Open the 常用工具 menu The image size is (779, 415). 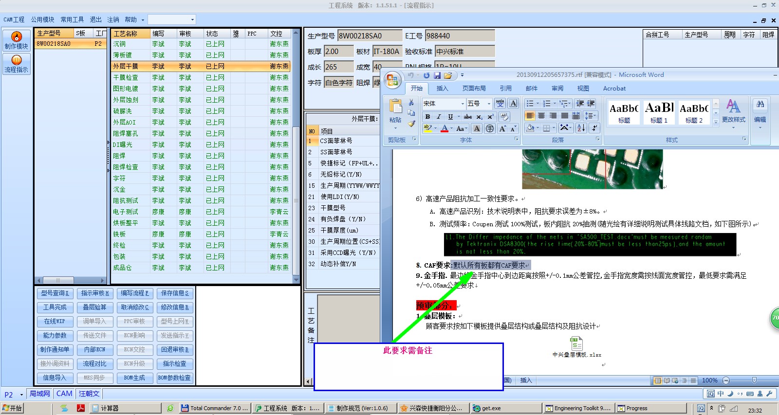(x=72, y=19)
